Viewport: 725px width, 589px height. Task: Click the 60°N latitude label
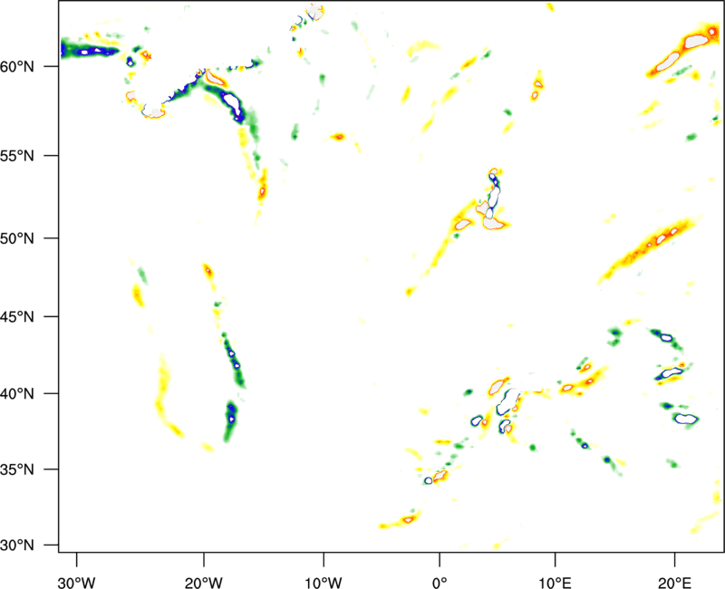pos(17,67)
